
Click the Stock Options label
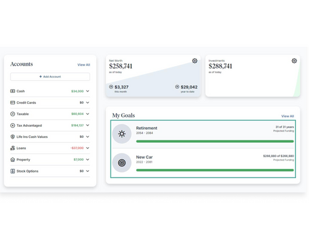(x=27, y=171)
